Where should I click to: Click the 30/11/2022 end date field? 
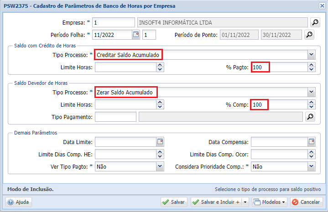(281, 35)
